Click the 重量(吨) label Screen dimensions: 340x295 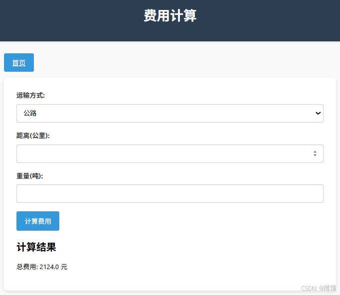[30, 176]
